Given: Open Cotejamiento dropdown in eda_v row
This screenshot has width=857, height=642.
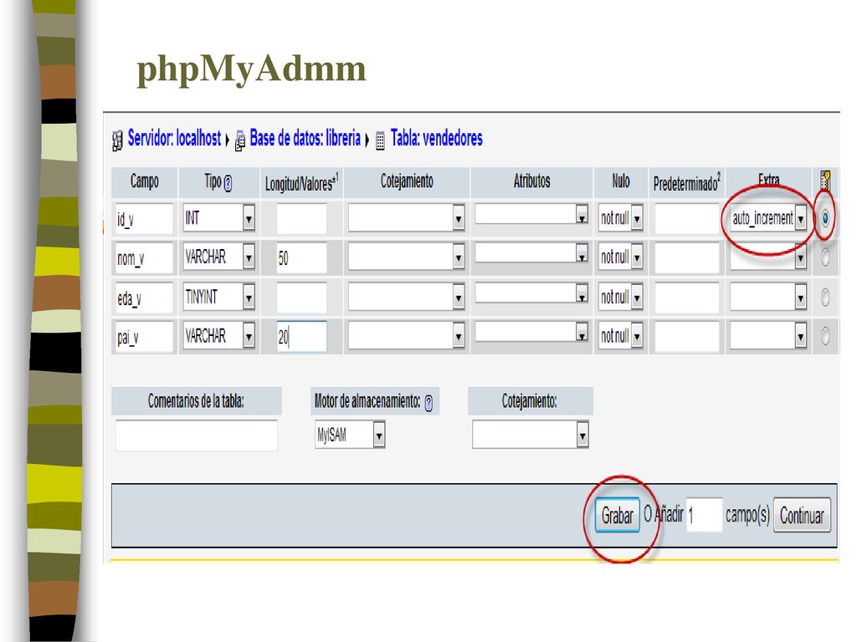Looking at the screenshot, I should (x=407, y=298).
